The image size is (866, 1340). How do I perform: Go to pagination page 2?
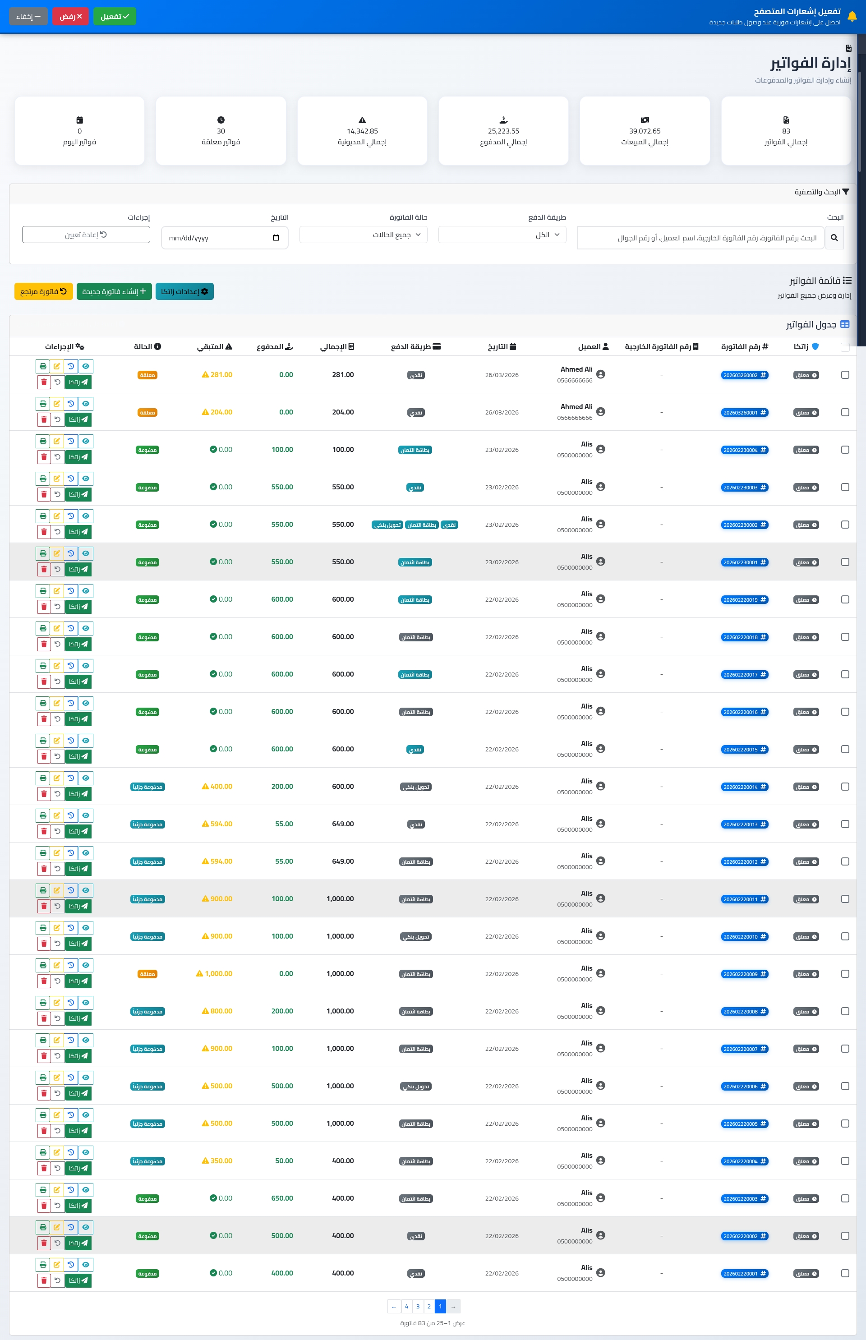coord(429,1306)
